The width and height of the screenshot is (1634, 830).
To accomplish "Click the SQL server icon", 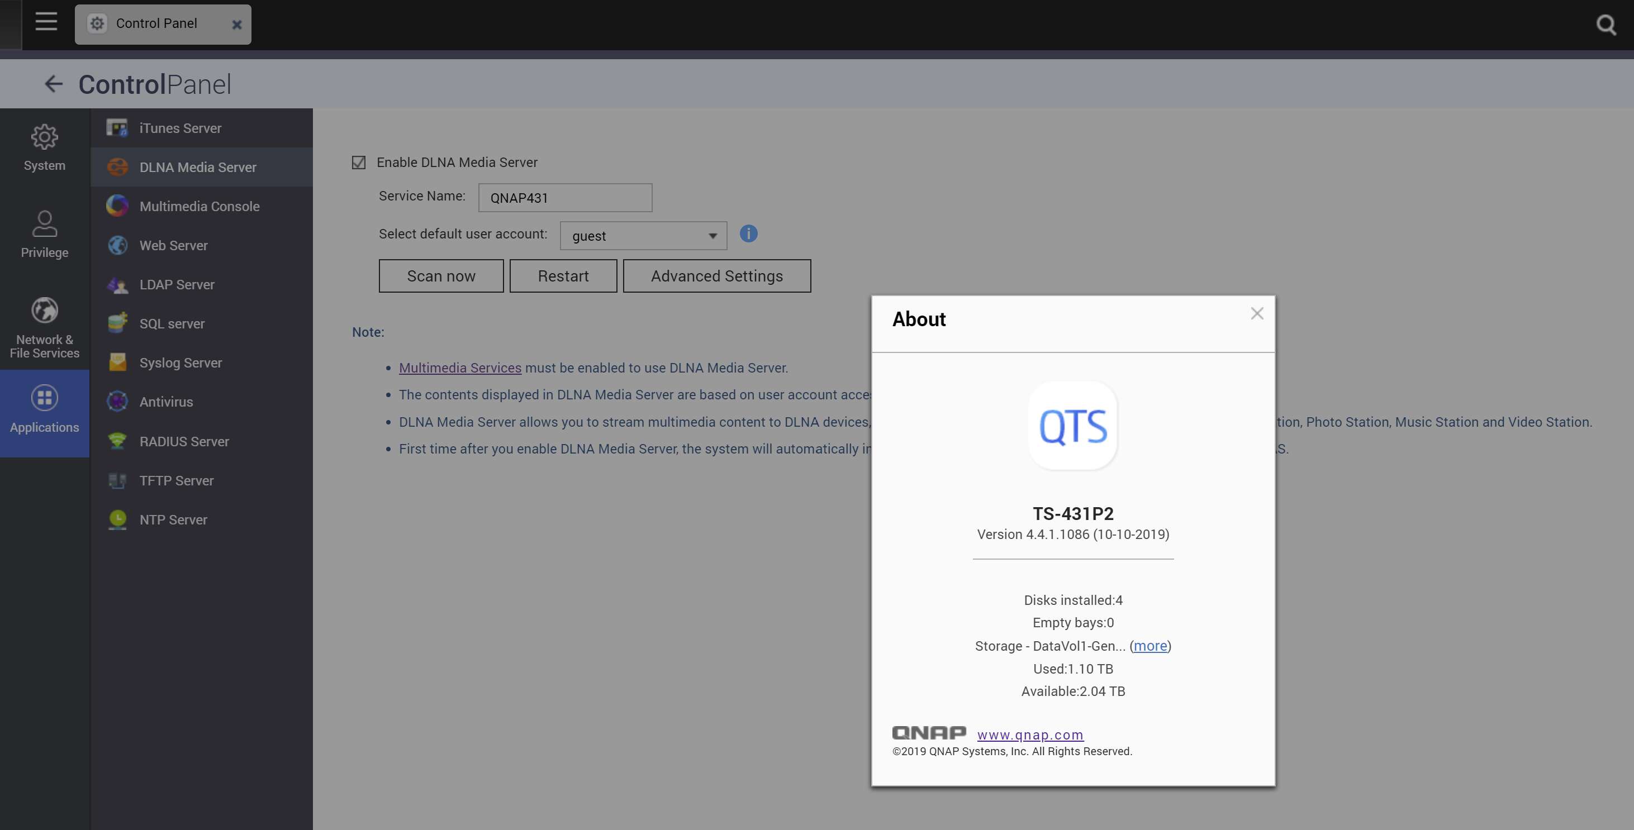I will (117, 323).
